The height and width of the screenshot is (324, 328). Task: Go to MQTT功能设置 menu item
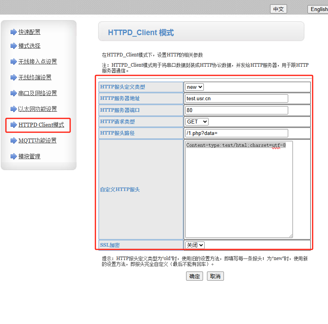pos(37,140)
